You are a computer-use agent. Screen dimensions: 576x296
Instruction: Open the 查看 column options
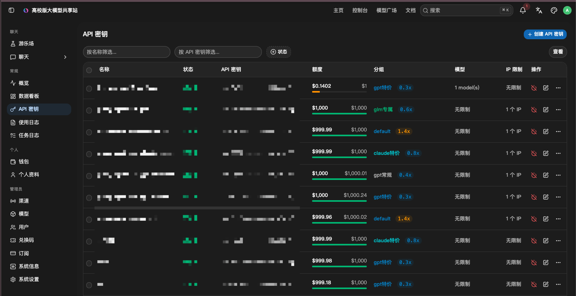558,52
